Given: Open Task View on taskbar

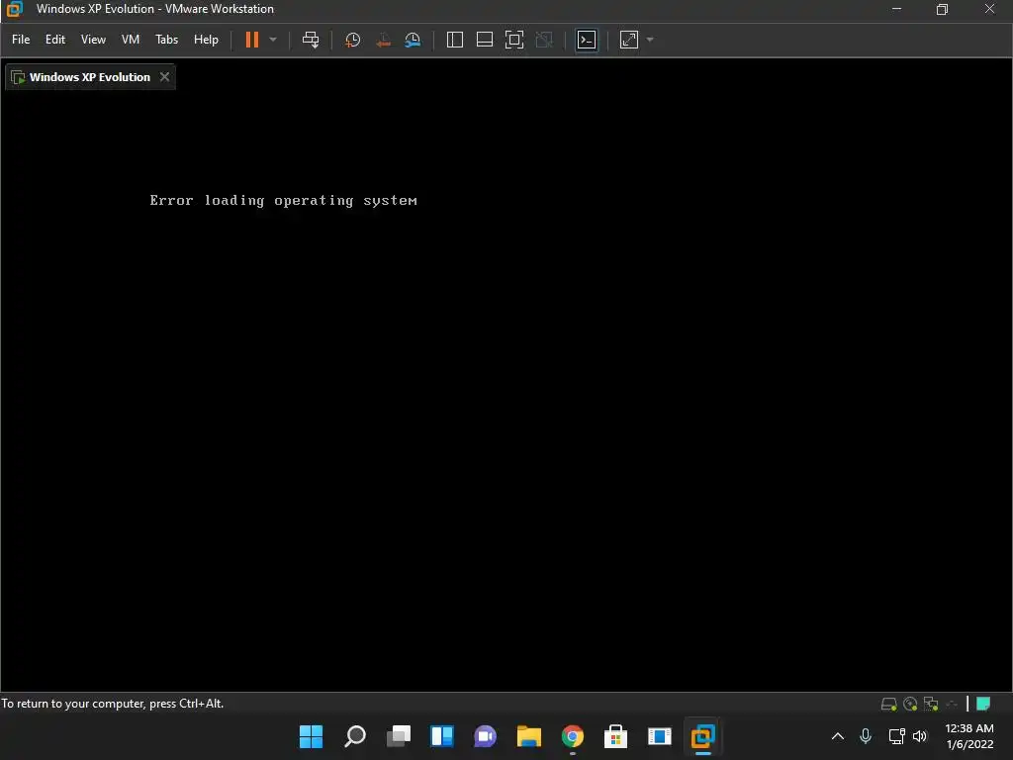Looking at the screenshot, I should pos(398,736).
